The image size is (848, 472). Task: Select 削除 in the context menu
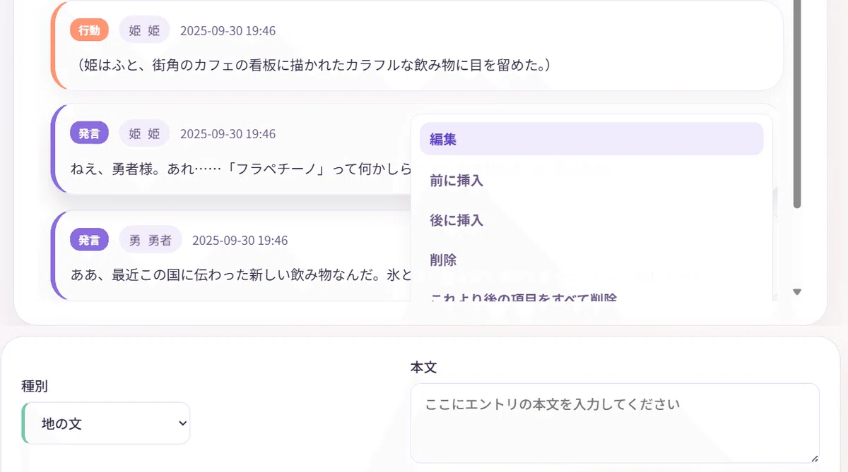(x=591, y=260)
